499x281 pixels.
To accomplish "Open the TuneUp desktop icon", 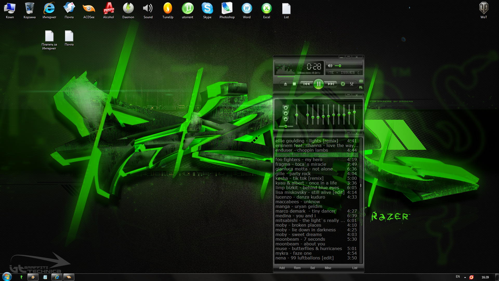I will (x=168, y=11).
